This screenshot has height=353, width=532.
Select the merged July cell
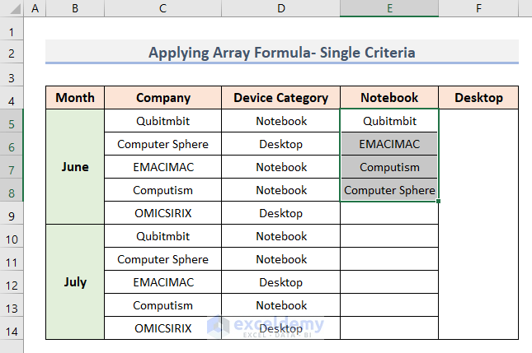75,281
